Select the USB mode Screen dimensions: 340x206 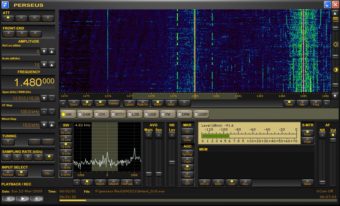pos(151,114)
